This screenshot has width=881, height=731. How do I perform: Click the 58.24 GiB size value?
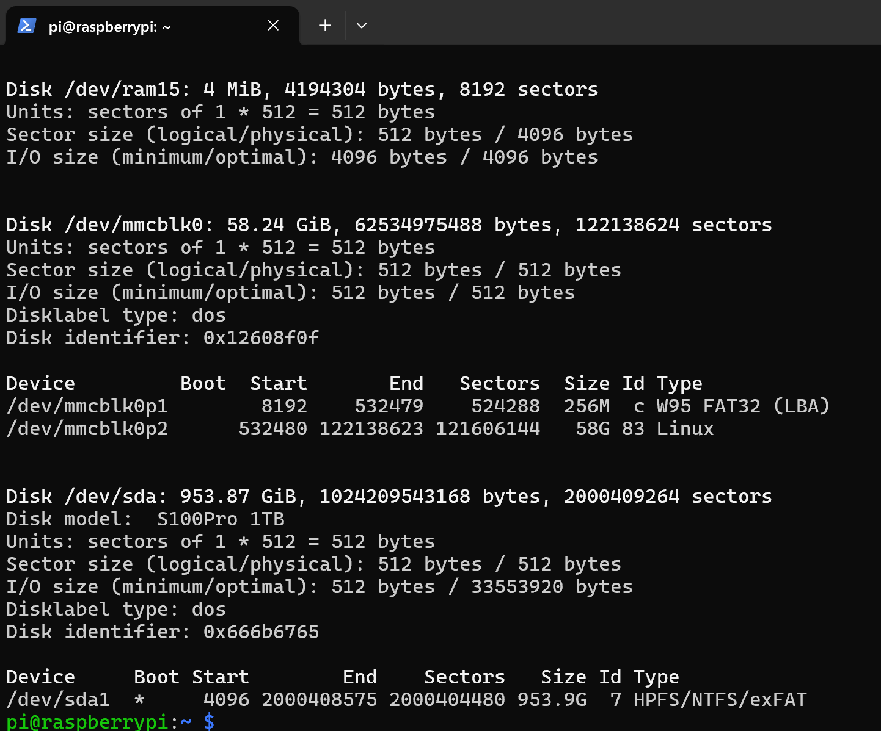[279, 225]
